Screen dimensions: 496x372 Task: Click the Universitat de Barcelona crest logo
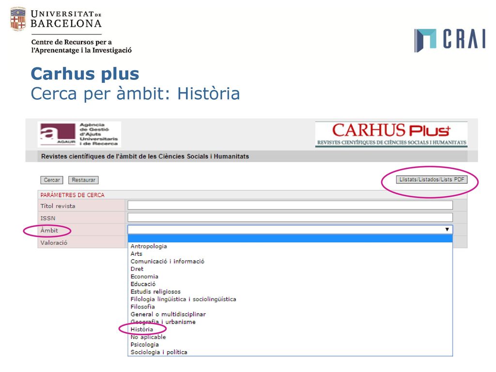18,19
